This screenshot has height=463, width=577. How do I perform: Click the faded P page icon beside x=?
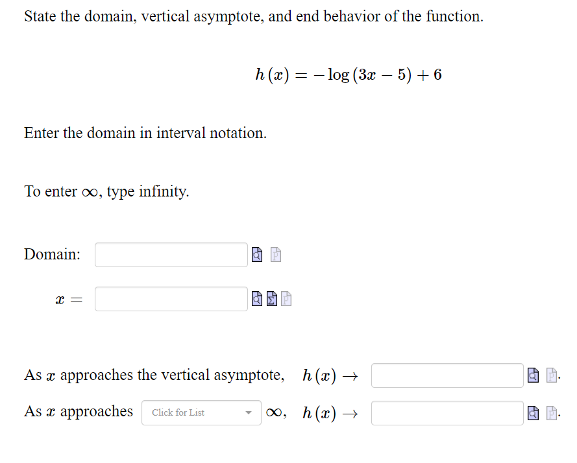tap(285, 298)
